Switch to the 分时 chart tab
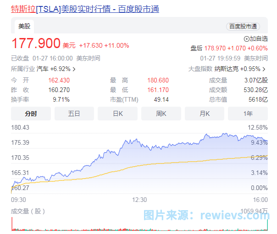The height and width of the screenshot is (234, 277). pyautogui.click(x=31, y=114)
